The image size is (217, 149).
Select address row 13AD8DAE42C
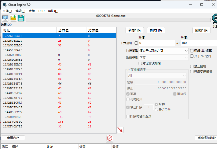(x=59, y=117)
